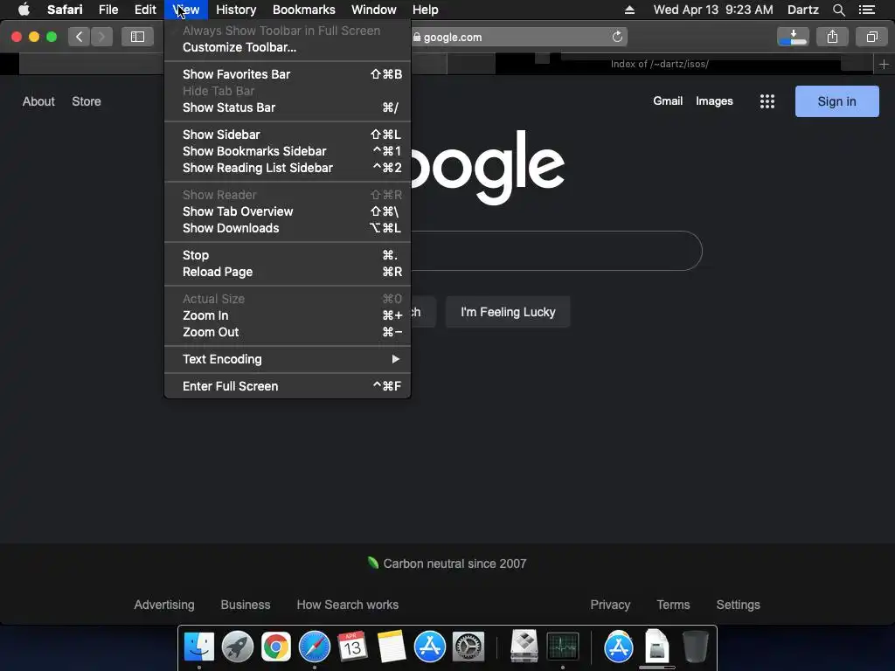This screenshot has height=671, width=895.
Task: Launch Finder from the Dock
Action: click(199, 647)
